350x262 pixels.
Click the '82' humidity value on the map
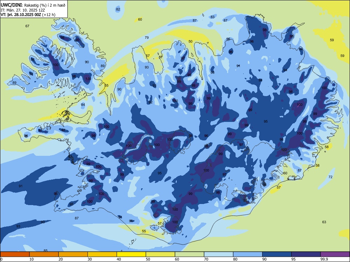[118, 9]
